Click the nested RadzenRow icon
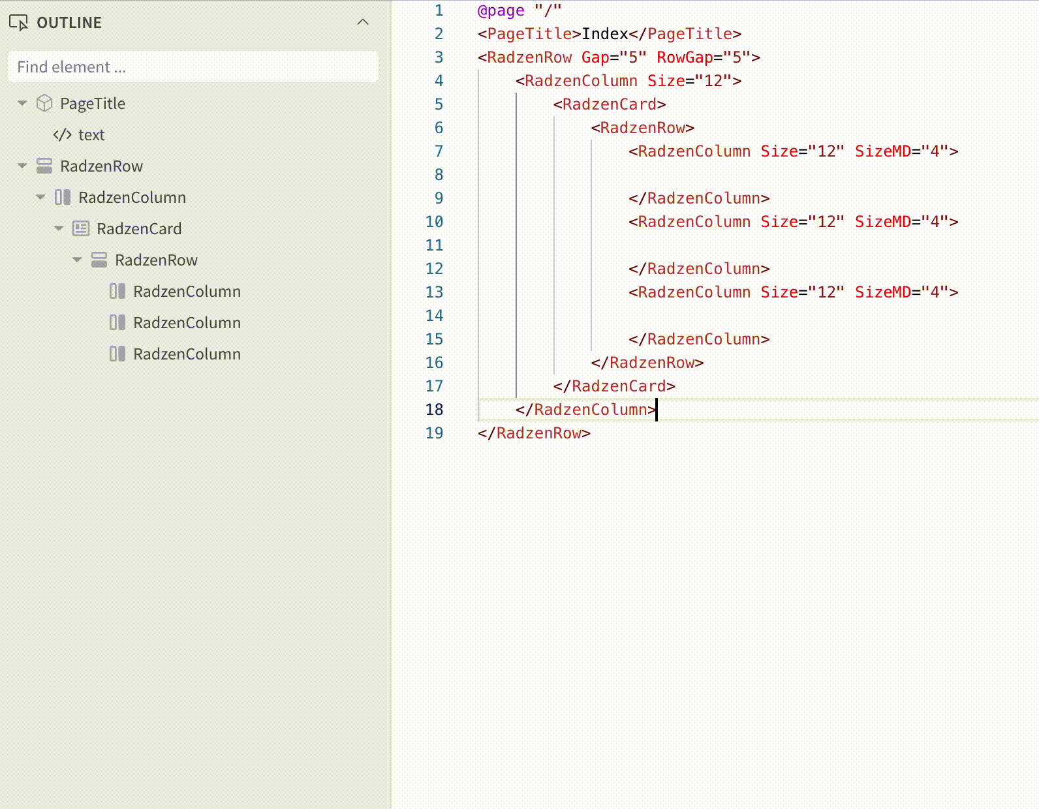This screenshot has height=809, width=1039. point(99,260)
